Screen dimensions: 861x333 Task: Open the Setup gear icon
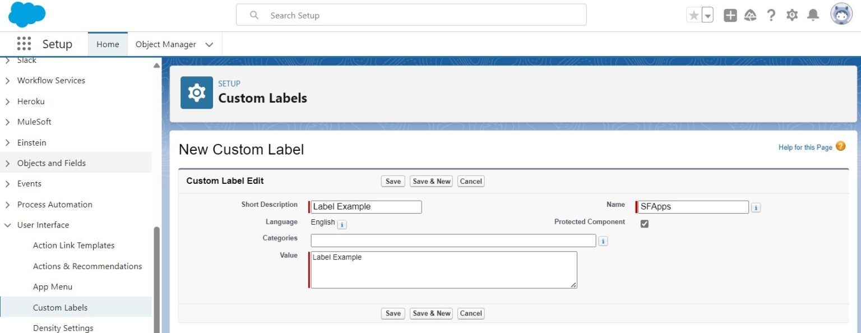click(x=792, y=16)
